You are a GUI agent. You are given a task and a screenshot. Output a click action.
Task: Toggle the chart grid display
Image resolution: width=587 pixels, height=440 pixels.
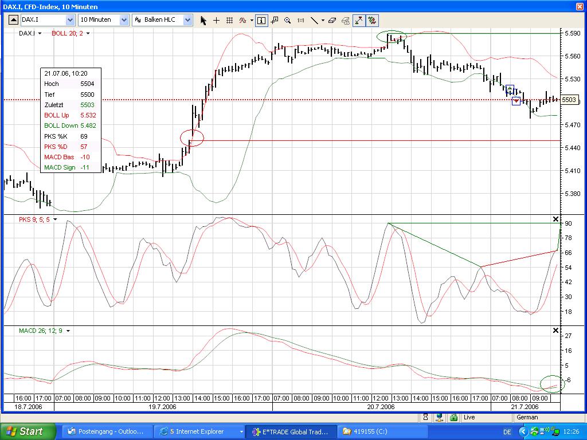[229, 20]
